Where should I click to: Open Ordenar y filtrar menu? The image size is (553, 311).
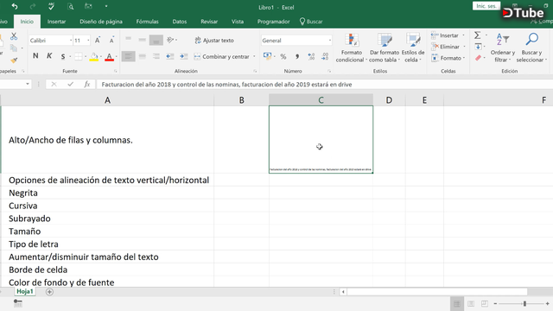[x=503, y=48]
